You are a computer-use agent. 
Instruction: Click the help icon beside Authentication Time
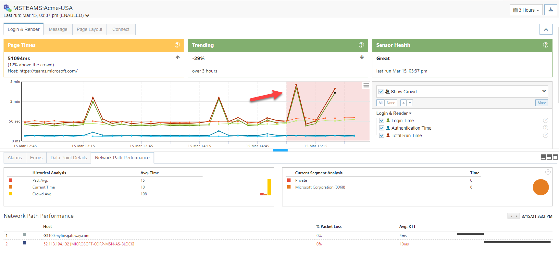546,128
